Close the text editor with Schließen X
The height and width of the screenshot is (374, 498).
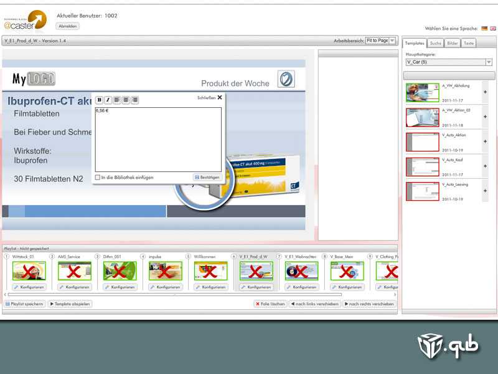pyautogui.click(x=210, y=98)
